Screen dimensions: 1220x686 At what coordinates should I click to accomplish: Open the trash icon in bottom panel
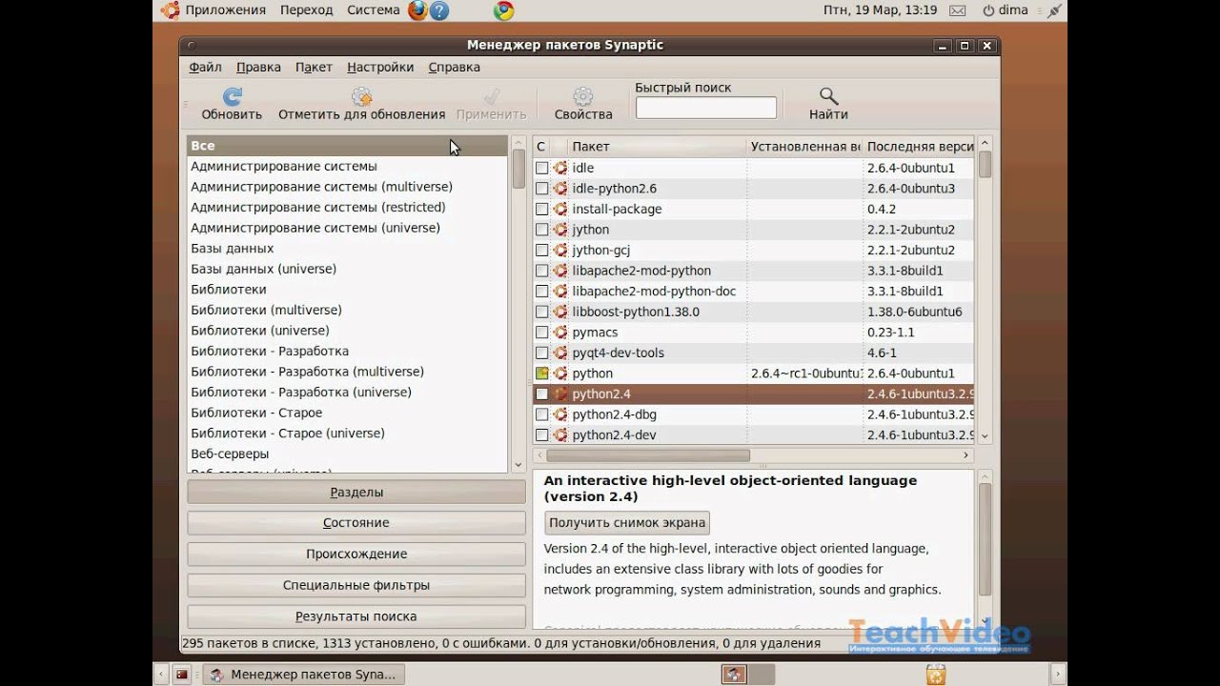(x=936, y=675)
